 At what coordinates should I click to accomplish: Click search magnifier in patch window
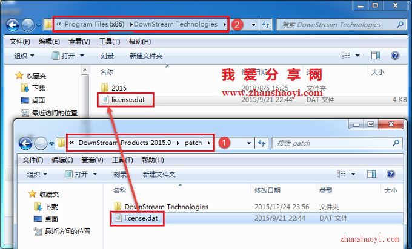(x=396, y=143)
